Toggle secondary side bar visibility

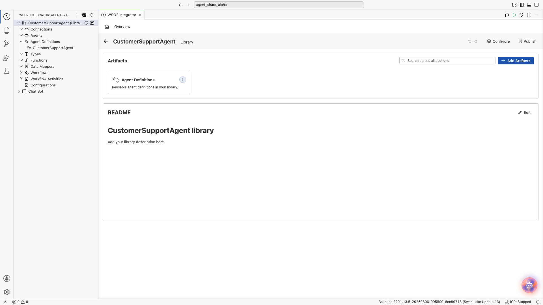pos(536,5)
